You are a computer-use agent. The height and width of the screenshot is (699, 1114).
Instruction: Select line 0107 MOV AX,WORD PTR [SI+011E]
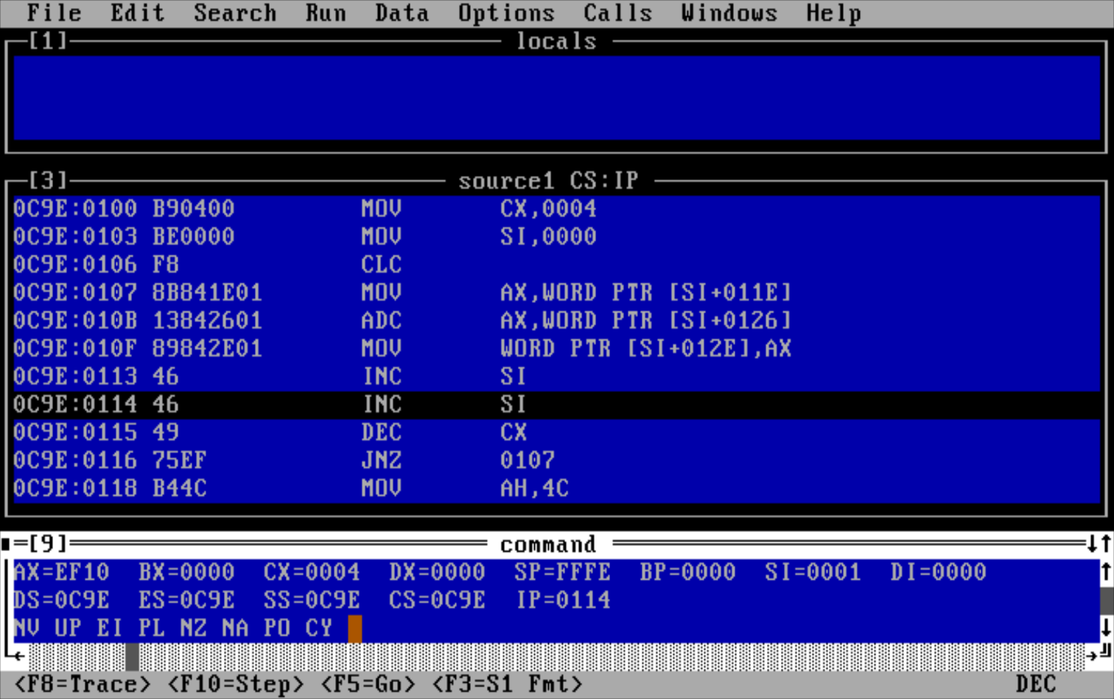tap(557, 293)
